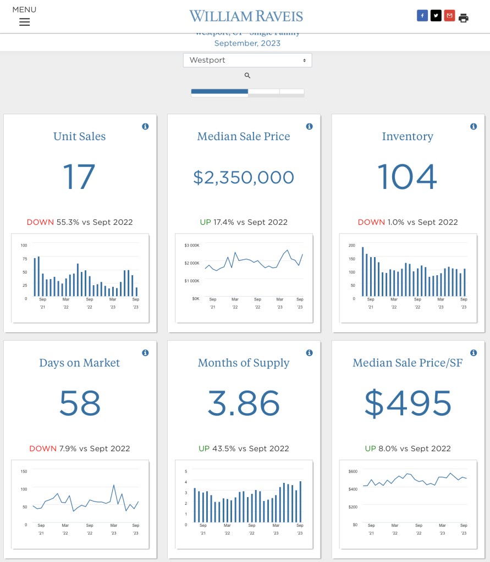Switch to the middle white segment tab
Screen dimensions: 490x562
pos(264,92)
